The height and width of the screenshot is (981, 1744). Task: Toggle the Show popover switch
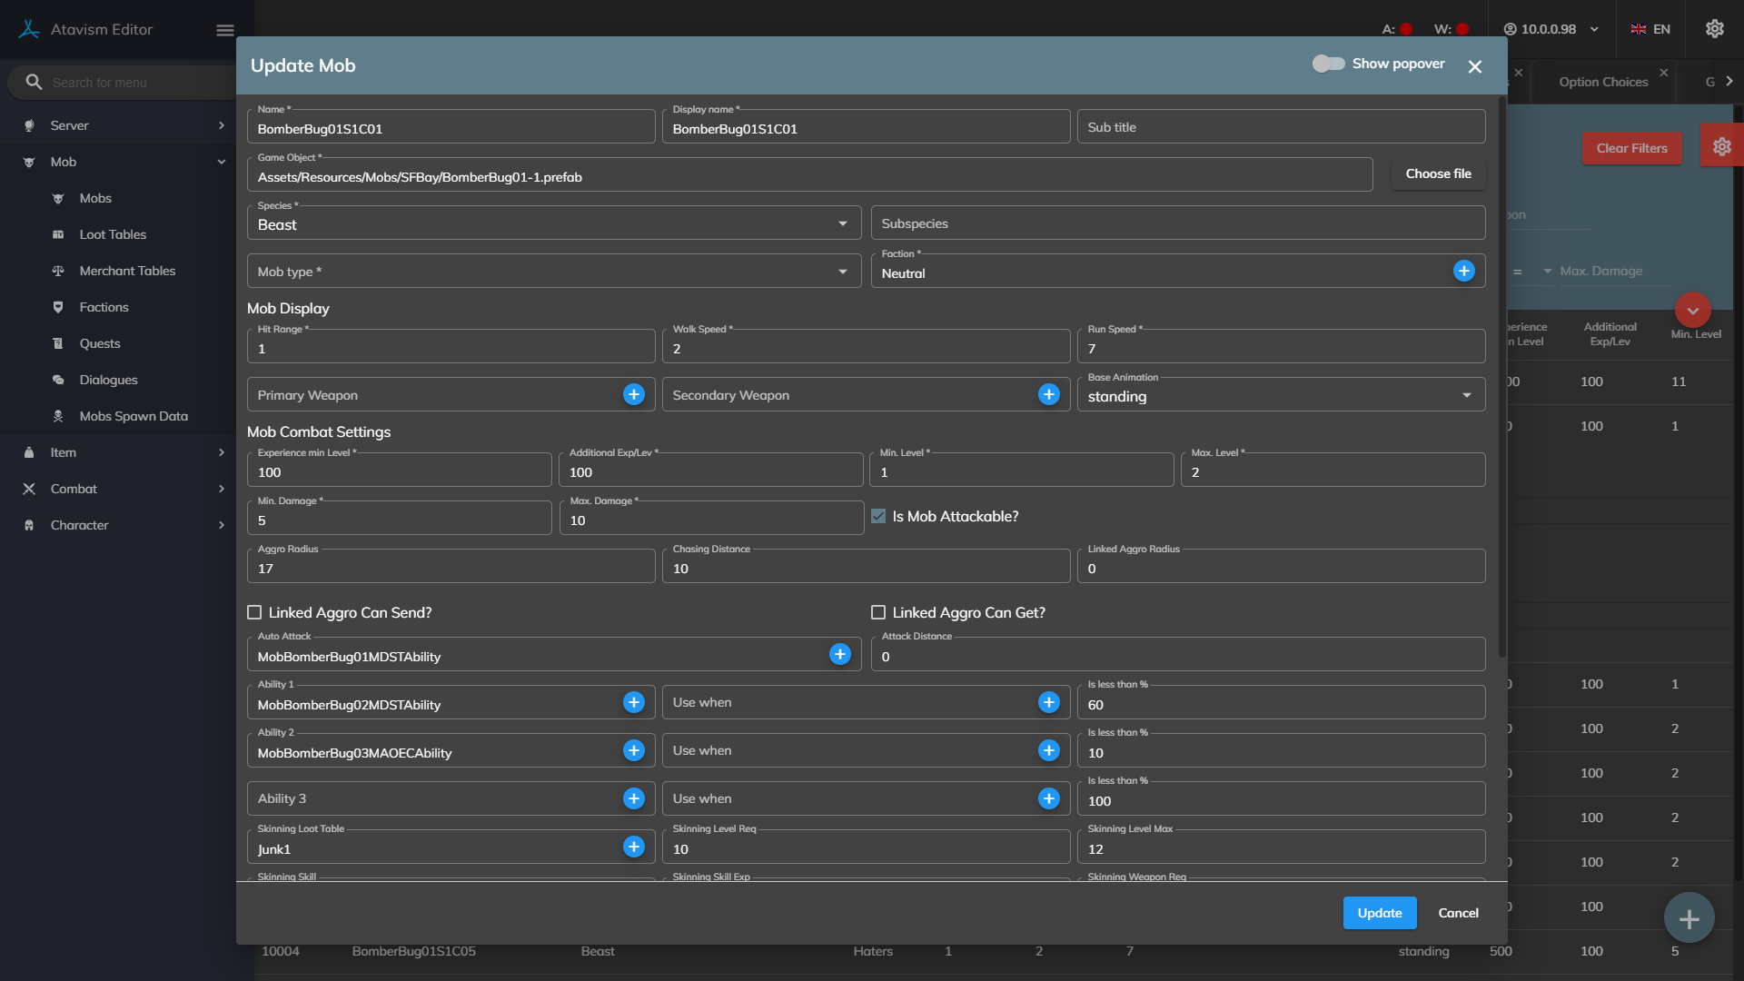pyautogui.click(x=1328, y=64)
